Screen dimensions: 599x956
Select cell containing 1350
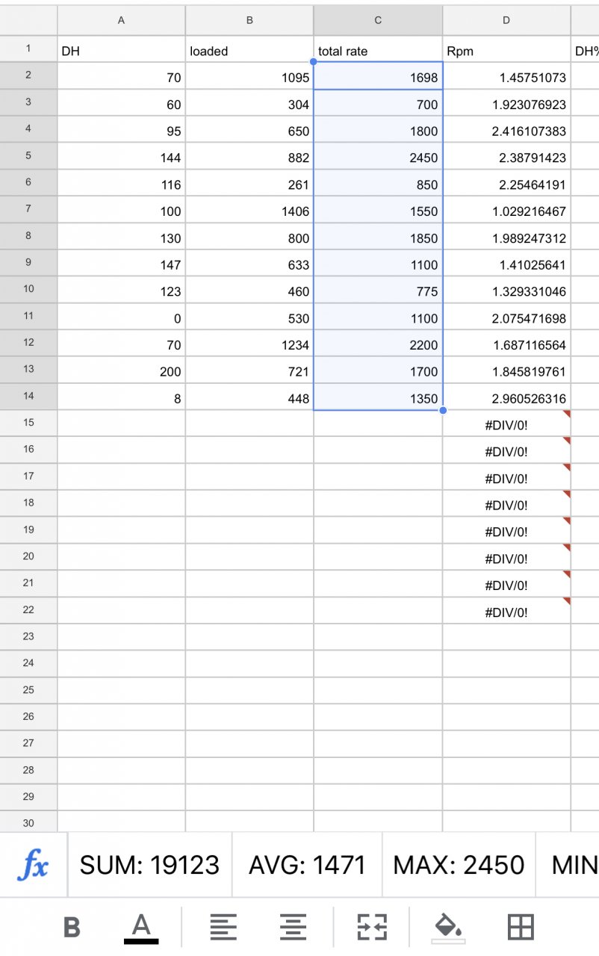(x=378, y=397)
